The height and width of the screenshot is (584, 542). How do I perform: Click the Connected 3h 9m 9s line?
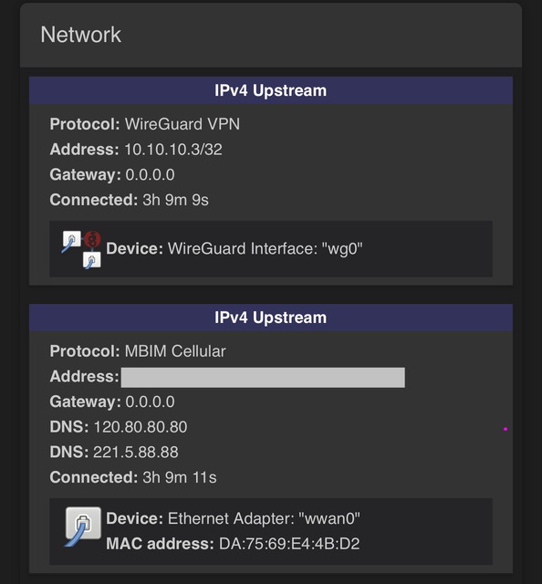[x=130, y=200]
